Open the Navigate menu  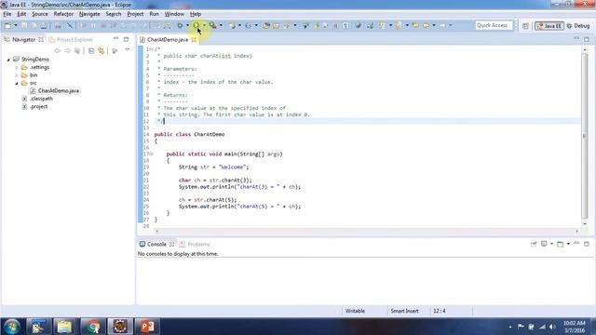89,14
